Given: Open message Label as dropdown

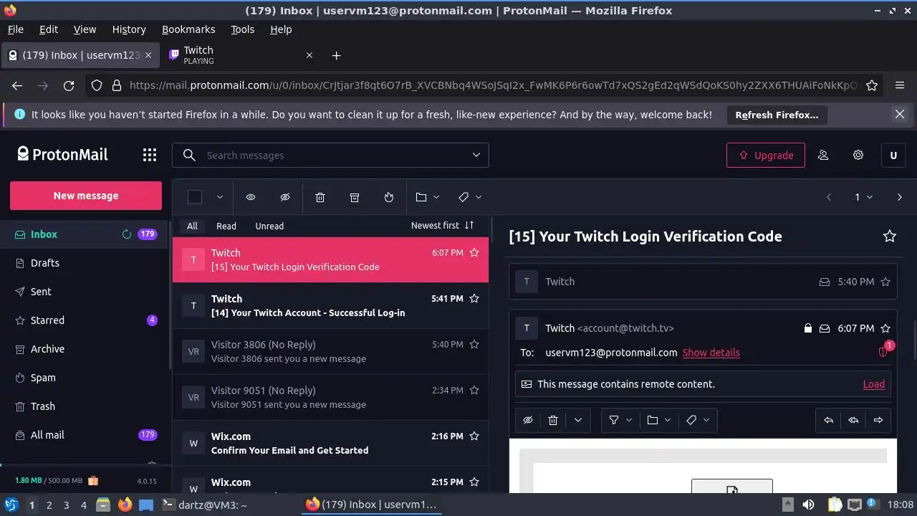Looking at the screenshot, I should pyautogui.click(x=698, y=420).
